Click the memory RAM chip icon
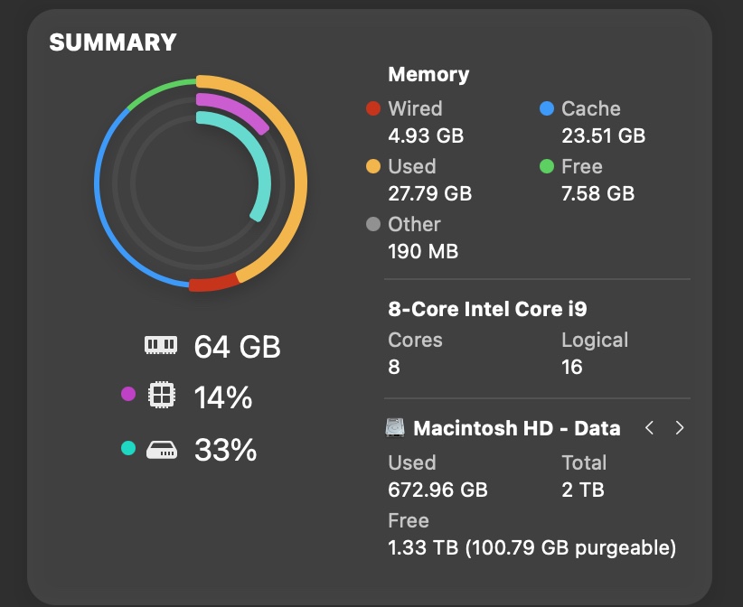 [162, 345]
